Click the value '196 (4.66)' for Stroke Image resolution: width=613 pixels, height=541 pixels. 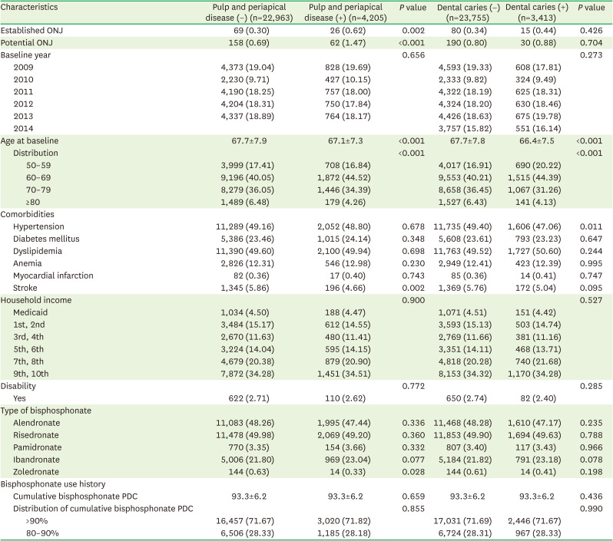pos(345,288)
